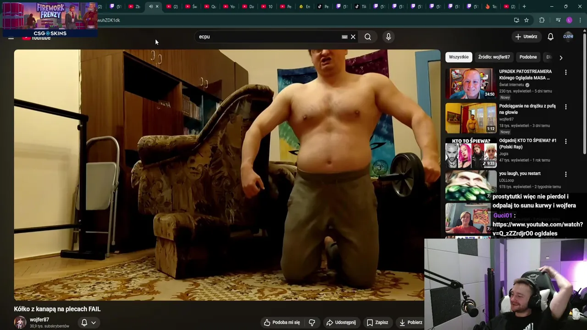The height and width of the screenshot is (330, 587).
Task: Open the wojfer87 channel name link
Action: (x=39, y=319)
